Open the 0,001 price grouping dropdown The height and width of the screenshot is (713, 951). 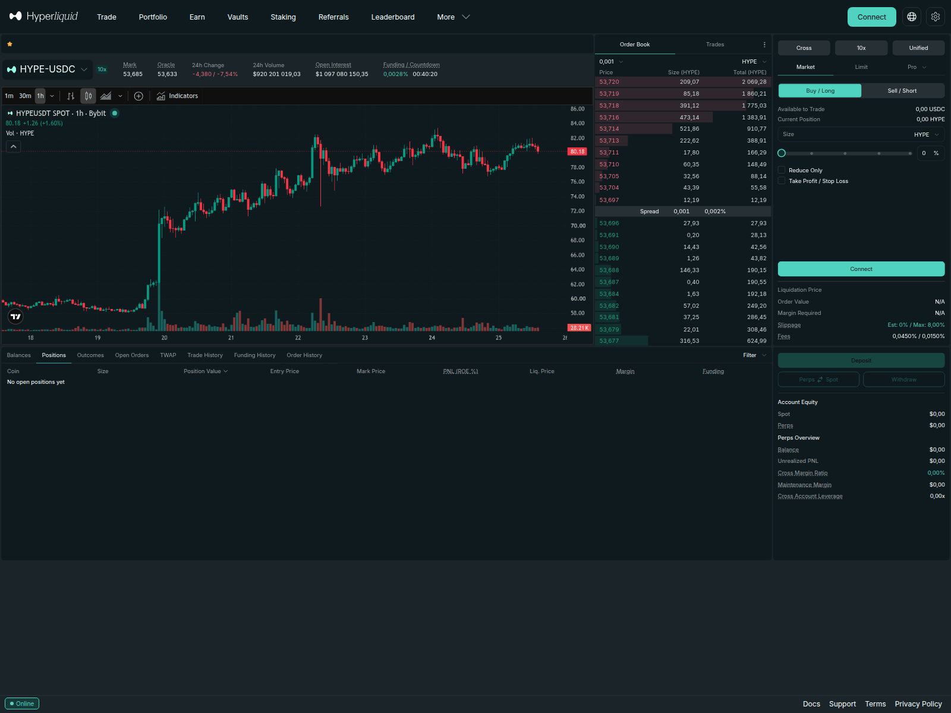612,61
